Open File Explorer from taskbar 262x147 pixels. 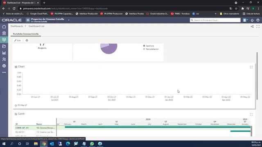pyautogui.click(x=36, y=144)
